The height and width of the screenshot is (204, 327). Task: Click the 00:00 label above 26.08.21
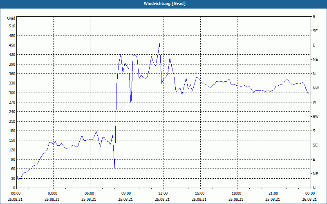310,193
